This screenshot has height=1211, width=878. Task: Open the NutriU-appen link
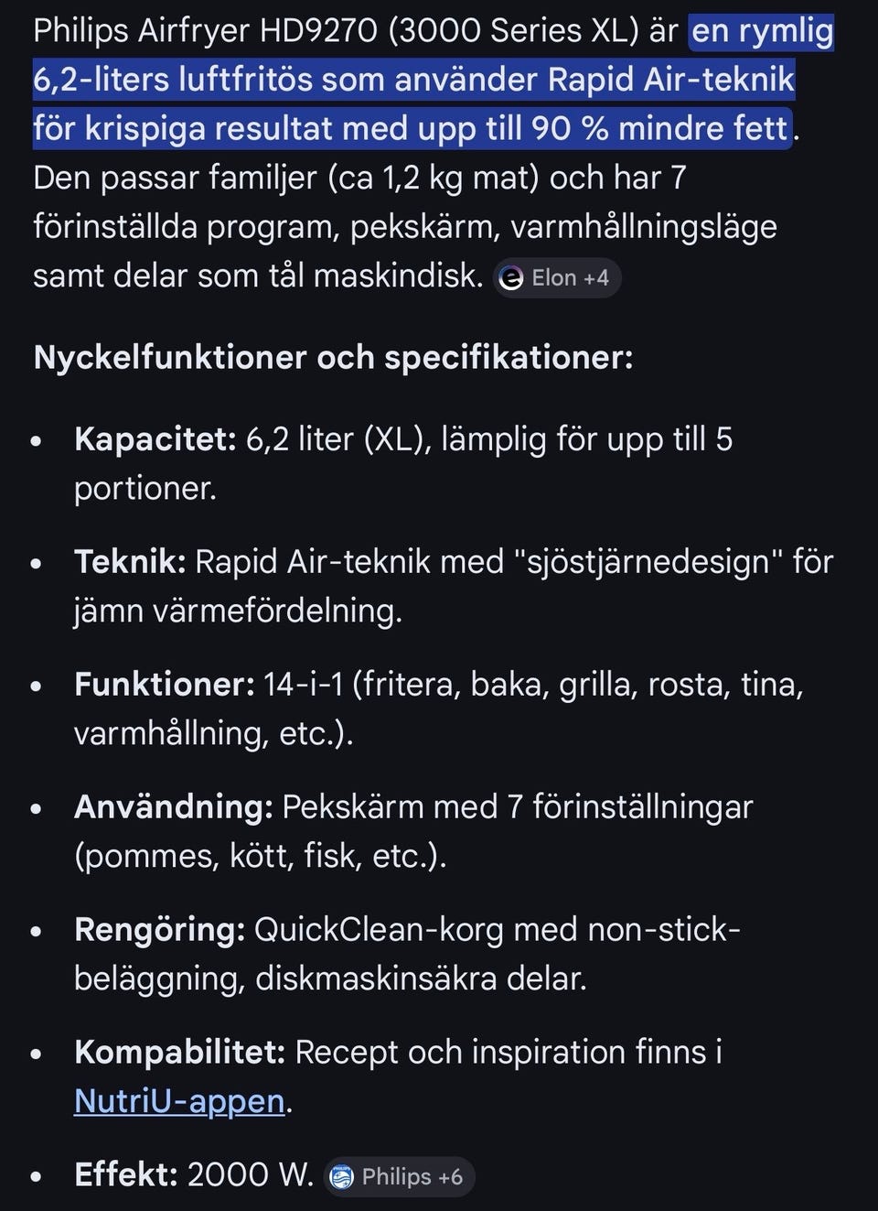[179, 1100]
